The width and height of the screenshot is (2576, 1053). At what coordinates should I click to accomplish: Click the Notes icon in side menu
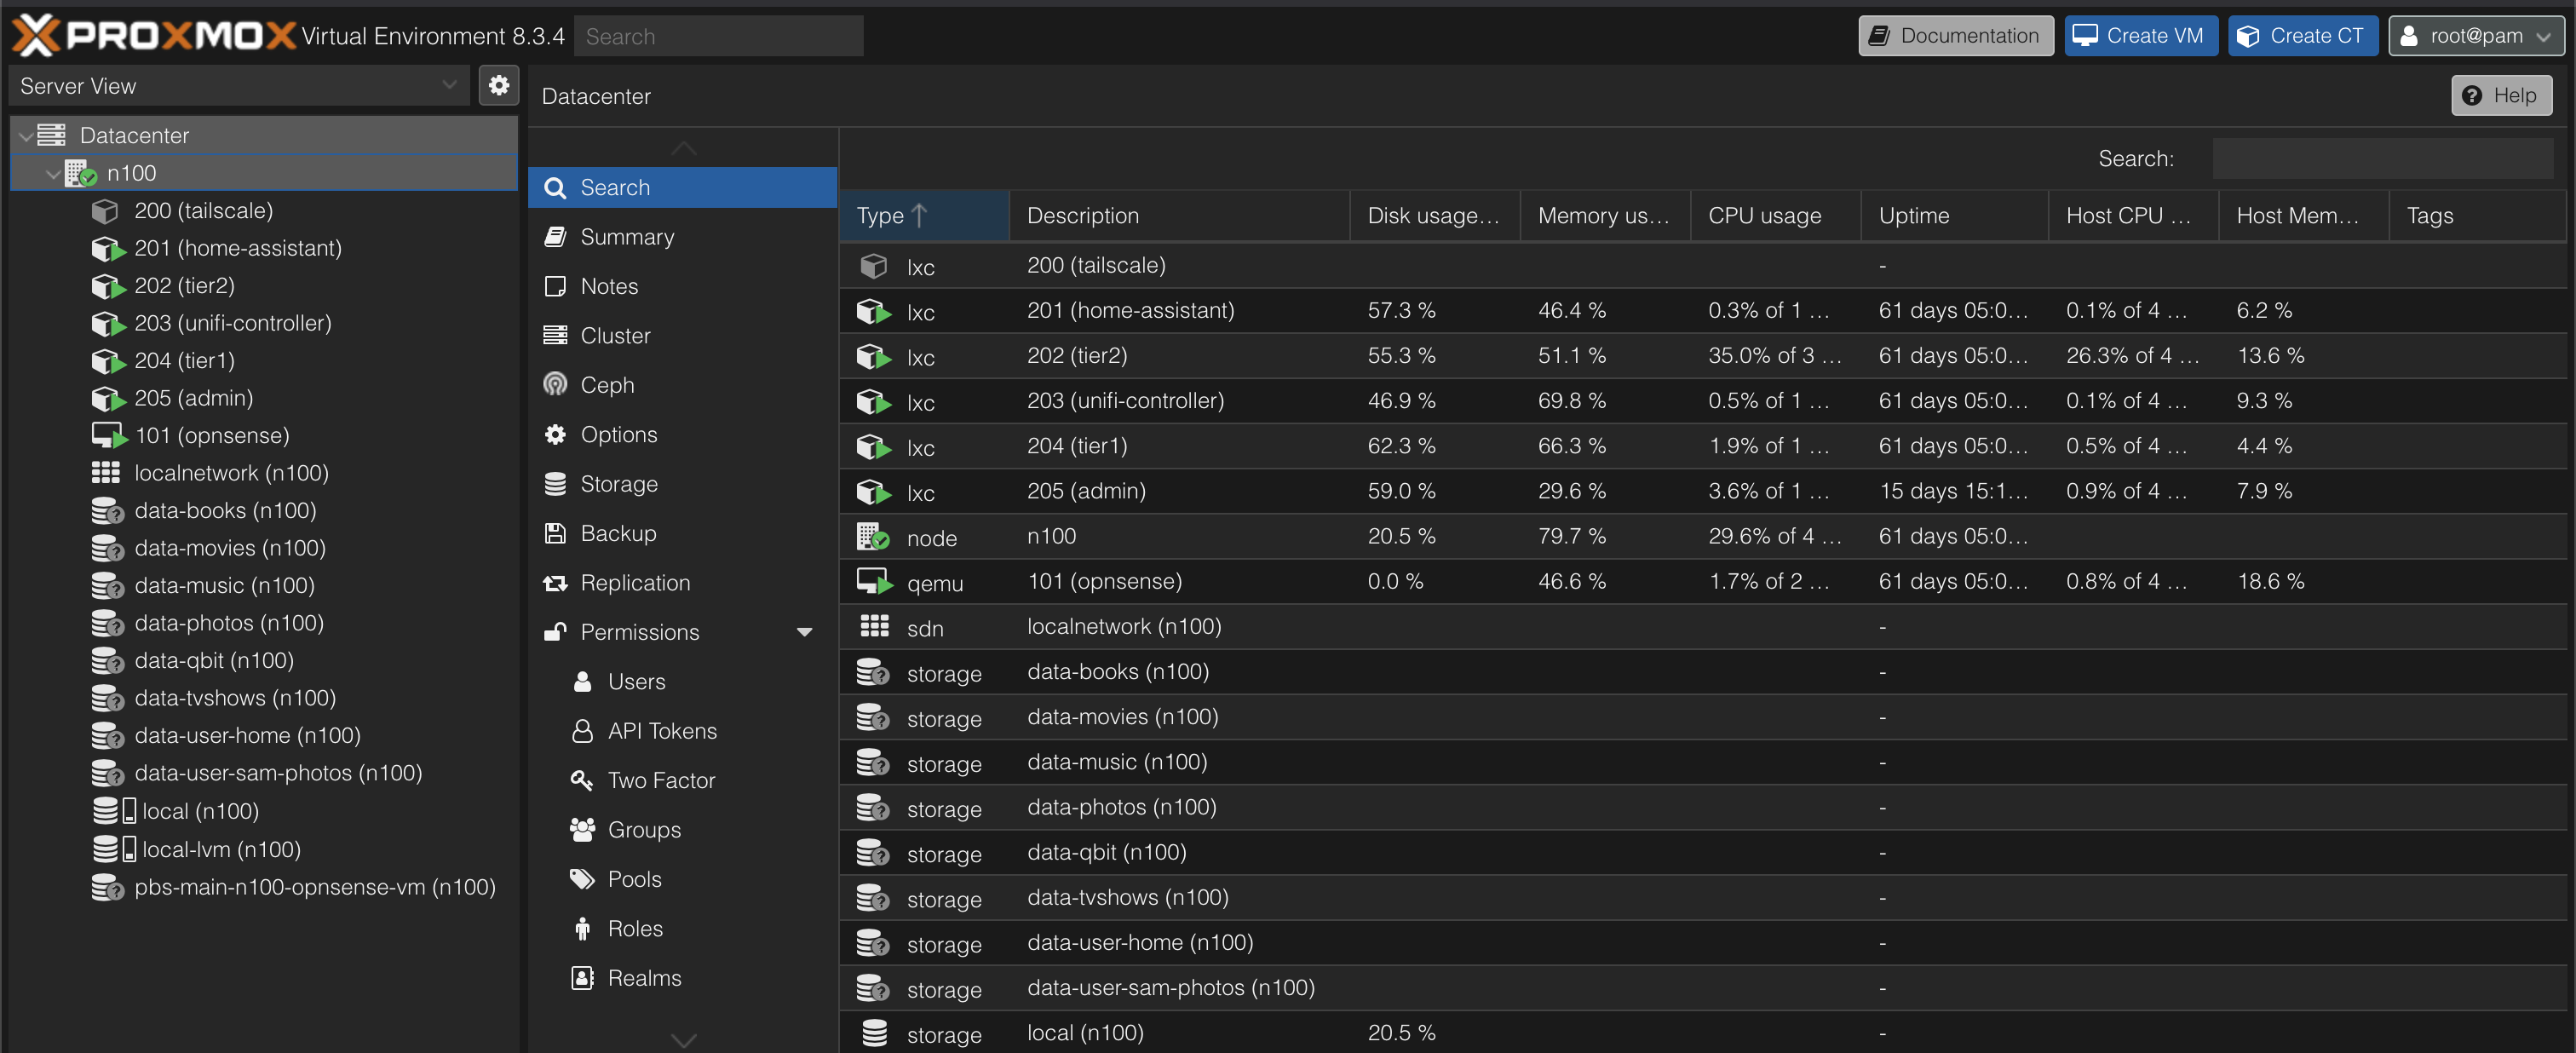point(555,286)
